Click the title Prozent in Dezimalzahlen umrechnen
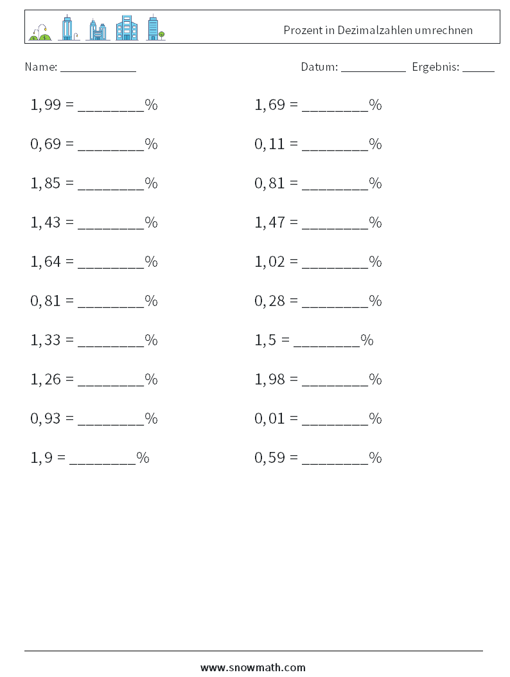Viewport: 510px width, 677px height. coord(378,30)
